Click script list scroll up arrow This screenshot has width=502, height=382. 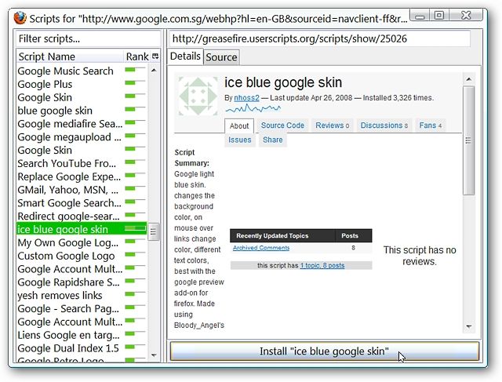[154, 70]
